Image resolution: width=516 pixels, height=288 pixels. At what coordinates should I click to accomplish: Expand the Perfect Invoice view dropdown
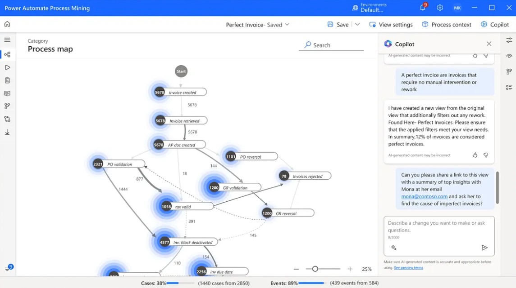pos(287,25)
